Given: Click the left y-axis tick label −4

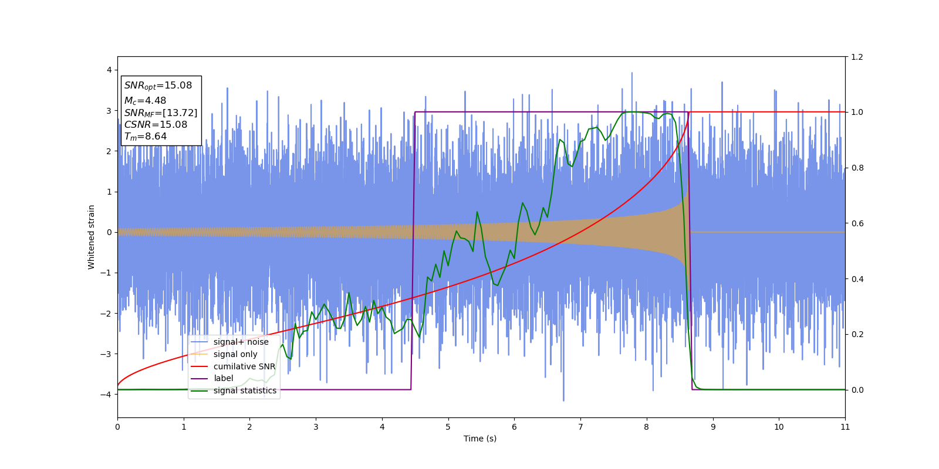Looking at the screenshot, I should coord(106,395).
